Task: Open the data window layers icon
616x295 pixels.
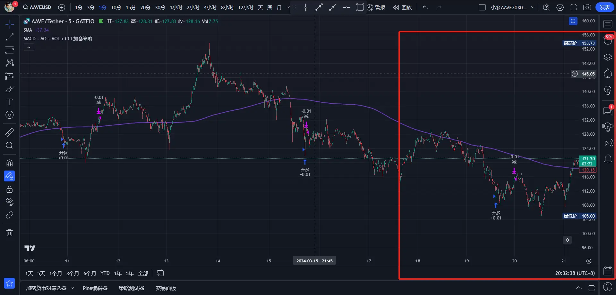Action: pyautogui.click(x=608, y=57)
